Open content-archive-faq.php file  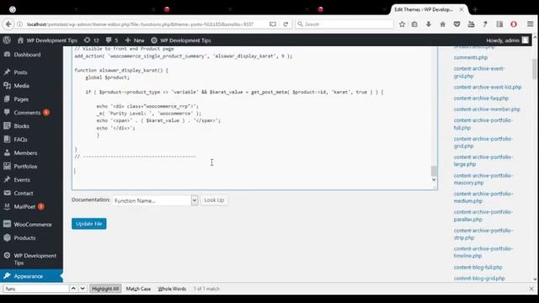click(481, 98)
